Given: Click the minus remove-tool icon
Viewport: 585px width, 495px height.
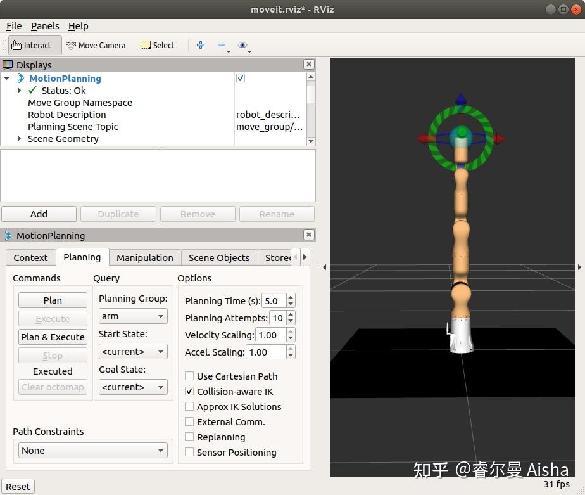Looking at the screenshot, I should [x=222, y=45].
